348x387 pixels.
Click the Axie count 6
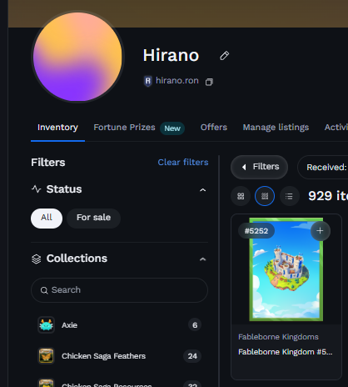pos(195,324)
